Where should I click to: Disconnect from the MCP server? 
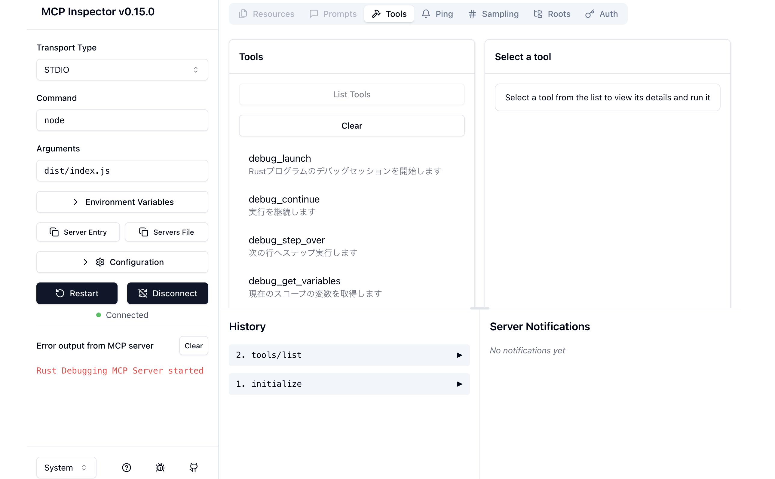pos(167,293)
